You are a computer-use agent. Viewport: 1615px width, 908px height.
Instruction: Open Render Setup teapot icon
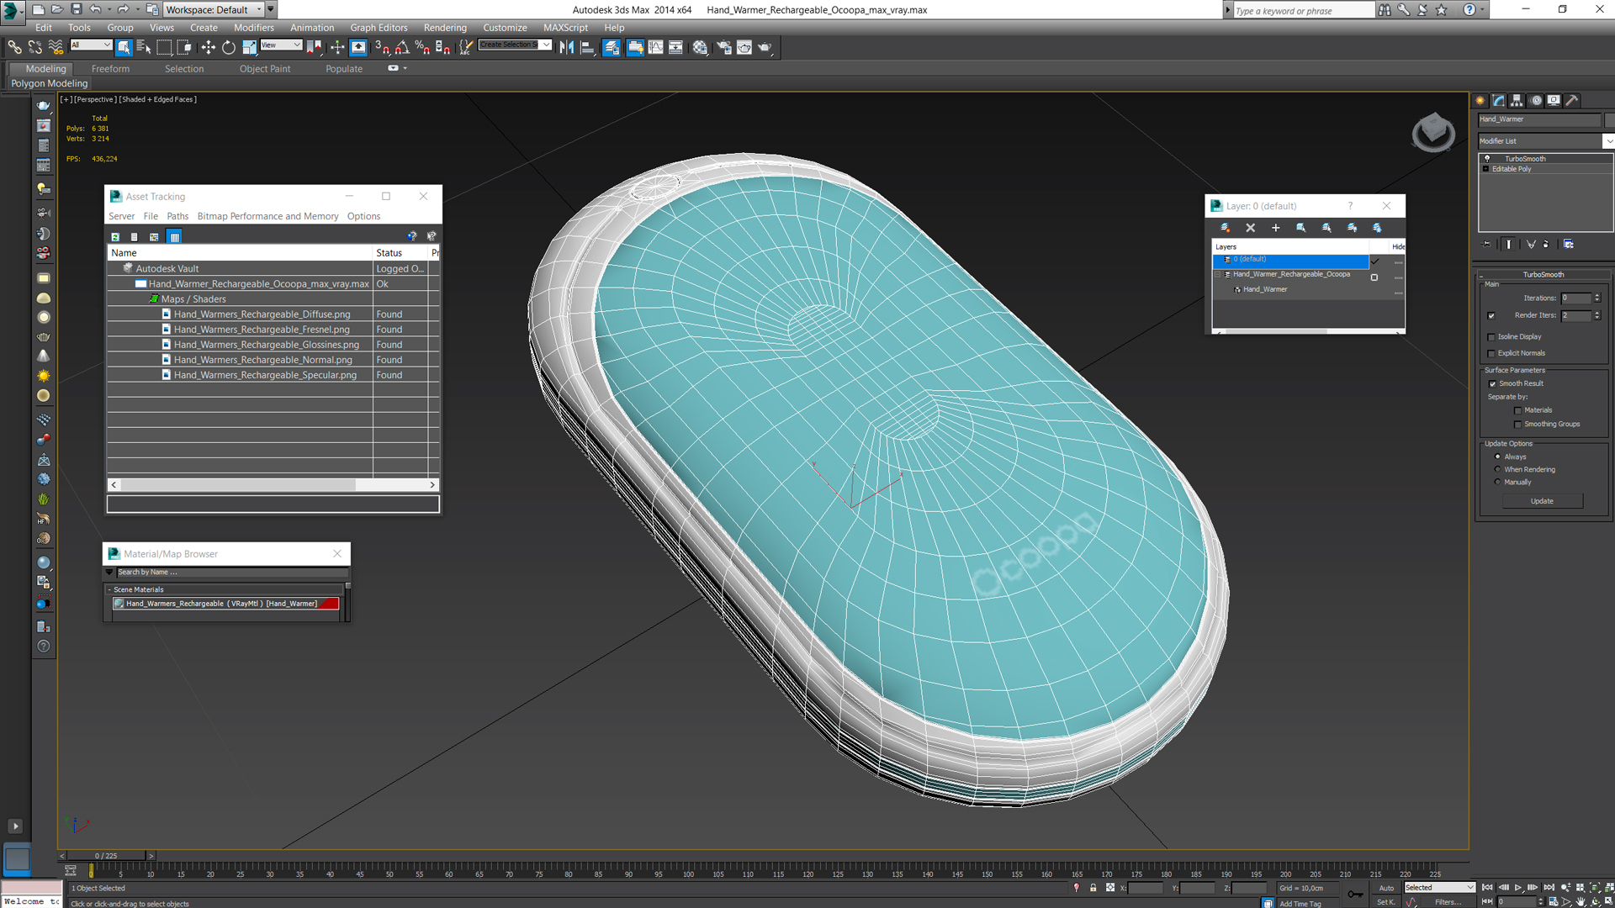pyautogui.click(x=723, y=47)
